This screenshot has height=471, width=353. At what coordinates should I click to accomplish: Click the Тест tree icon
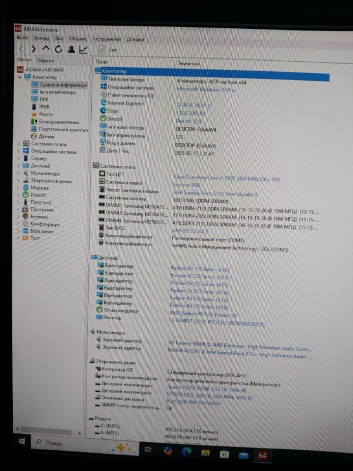tap(26, 238)
